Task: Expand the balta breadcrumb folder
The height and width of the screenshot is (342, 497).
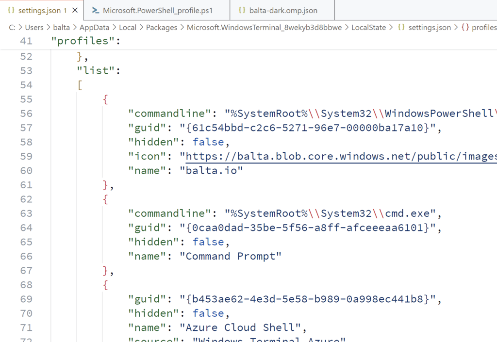Action: (x=62, y=28)
